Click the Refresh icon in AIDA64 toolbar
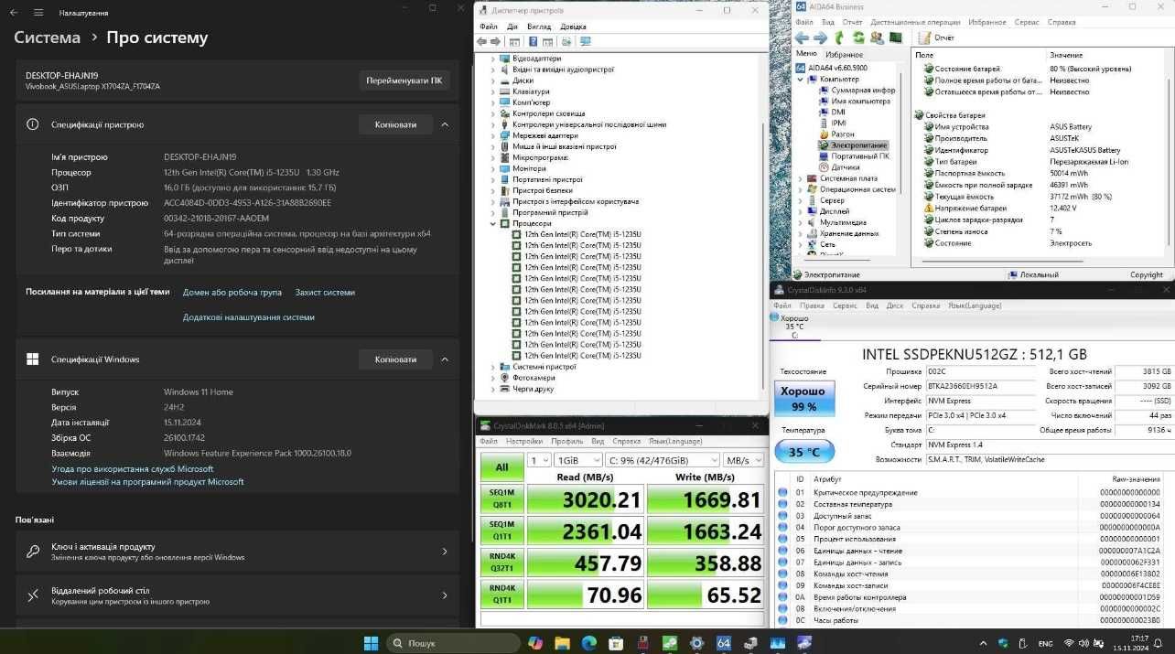This screenshot has height=654, width=1175. pos(858,38)
